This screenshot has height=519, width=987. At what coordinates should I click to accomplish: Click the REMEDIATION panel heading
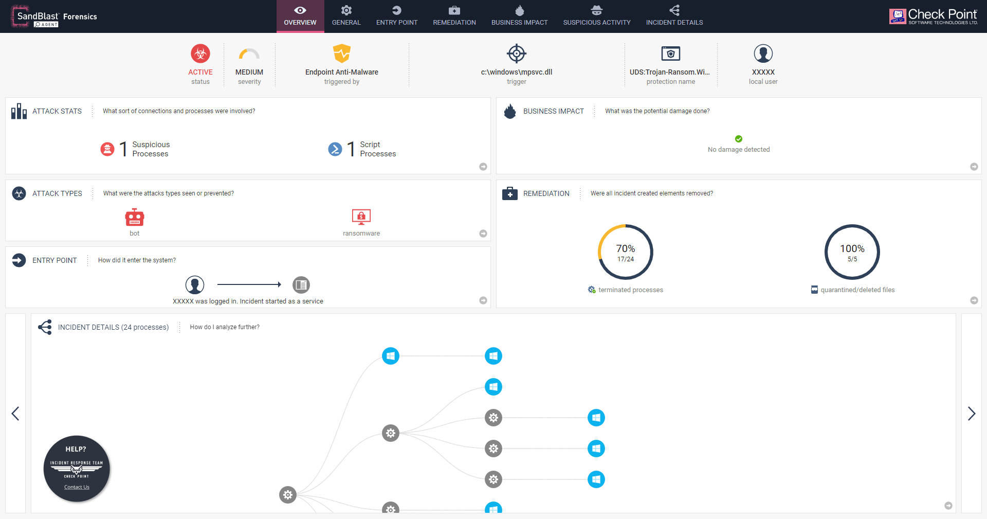point(546,193)
